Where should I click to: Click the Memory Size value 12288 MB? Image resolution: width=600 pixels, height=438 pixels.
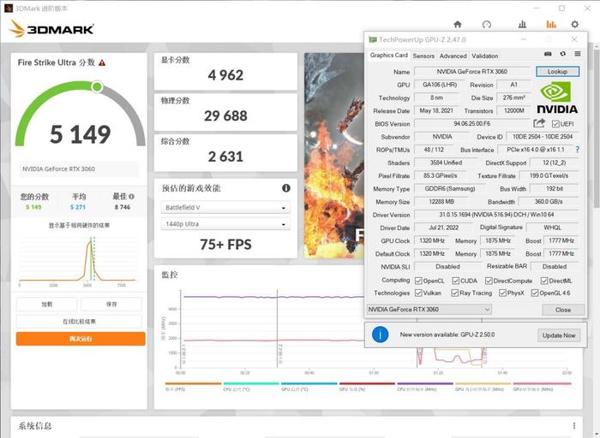441,201
